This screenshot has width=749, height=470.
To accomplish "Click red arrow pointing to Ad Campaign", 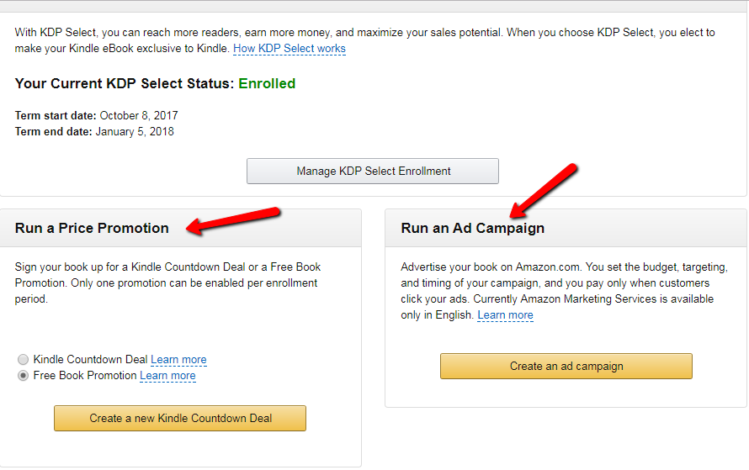I will tap(544, 187).
